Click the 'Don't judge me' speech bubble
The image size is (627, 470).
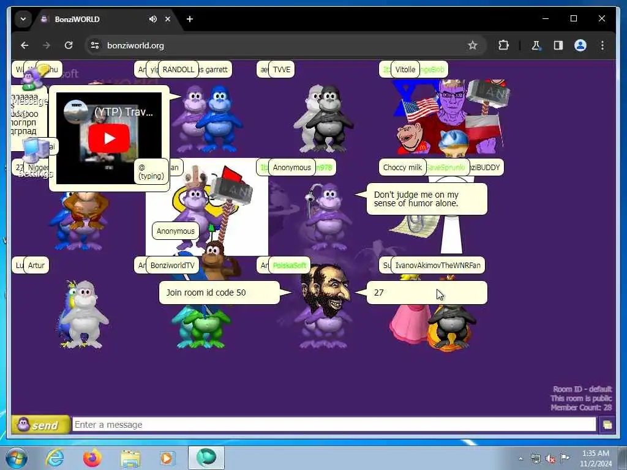point(427,199)
